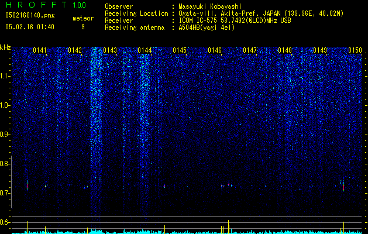Click the Observer field label

[x=119, y=6]
